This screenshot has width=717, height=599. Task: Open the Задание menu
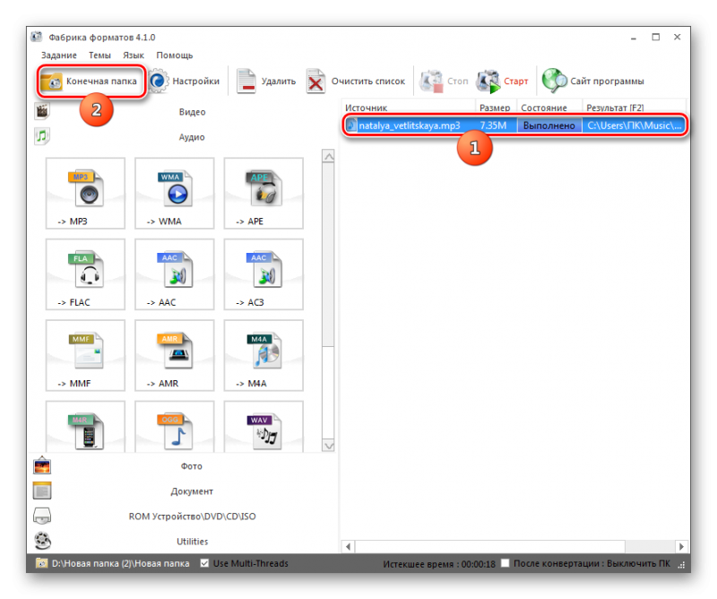click(59, 56)
